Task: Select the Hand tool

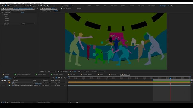Action: pos(8,6)
